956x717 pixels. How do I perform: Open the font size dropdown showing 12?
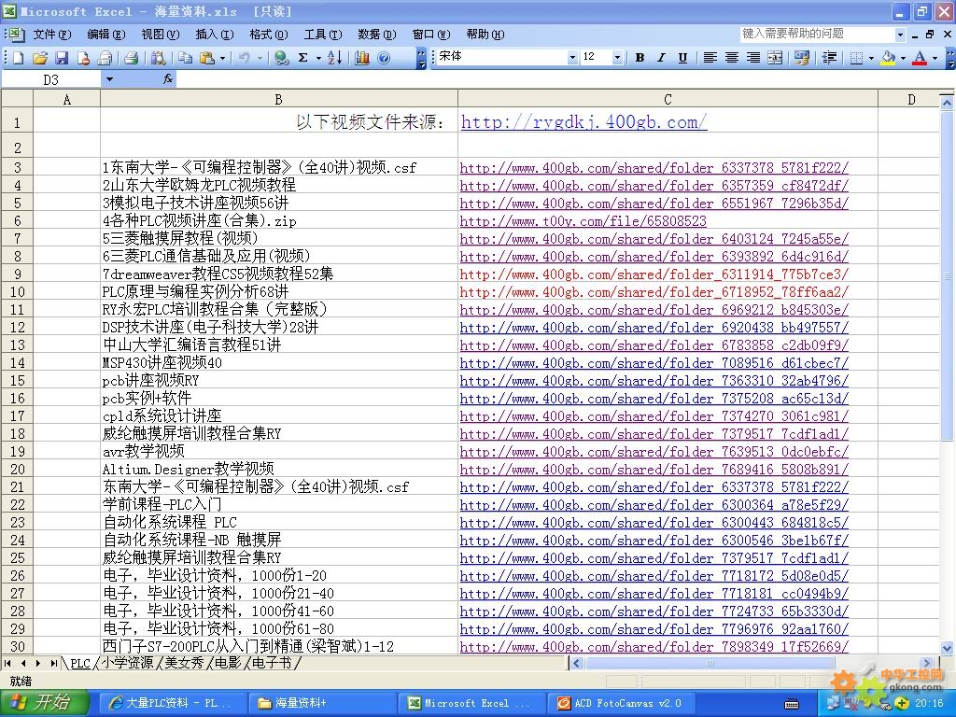point(618,58)
